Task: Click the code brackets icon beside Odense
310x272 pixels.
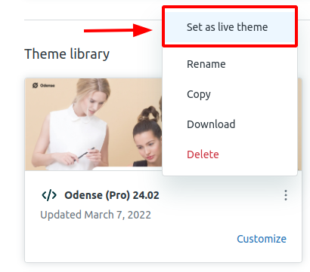Action: [49, 195]
